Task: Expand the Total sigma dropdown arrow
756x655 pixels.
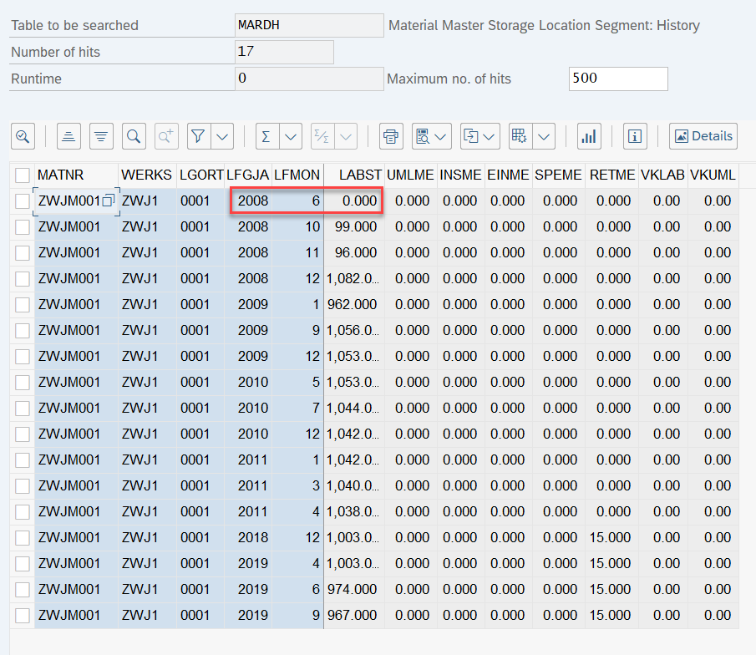Action: coord(291,136)
